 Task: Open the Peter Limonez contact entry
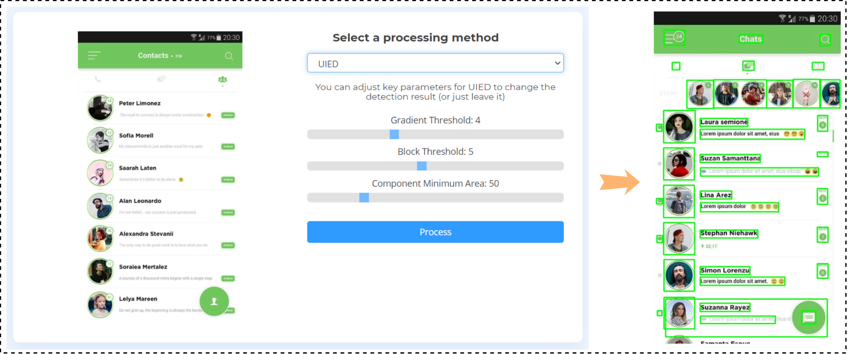(x=140, y=103)
